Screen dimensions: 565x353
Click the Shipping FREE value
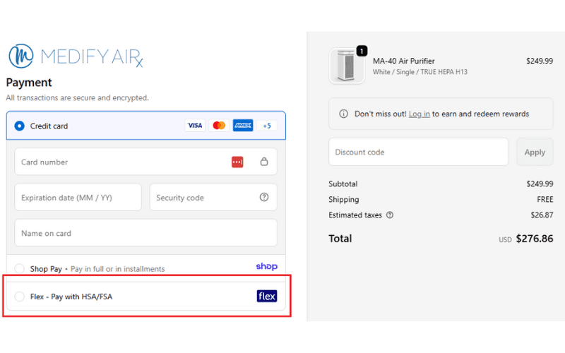[x=545, y=199]
